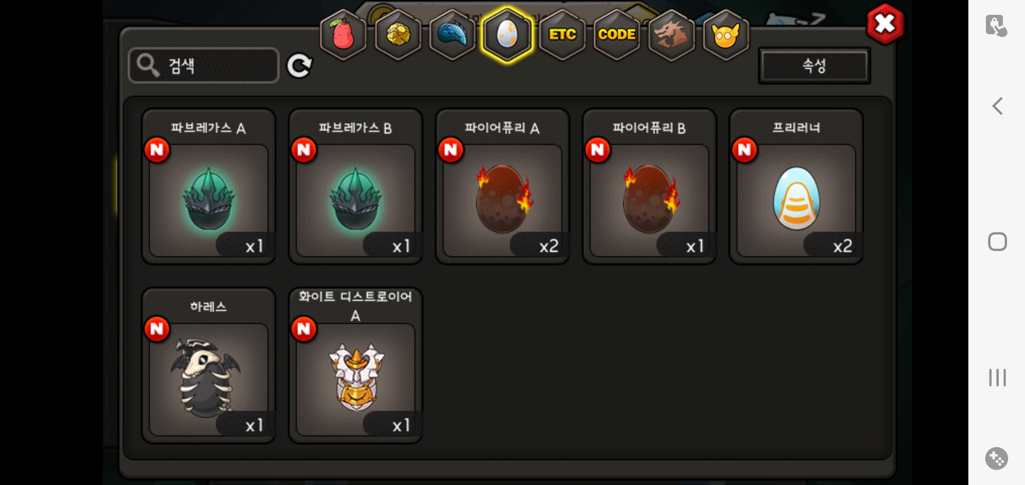Select the gold nugget category tab

[x=398, y=35]
